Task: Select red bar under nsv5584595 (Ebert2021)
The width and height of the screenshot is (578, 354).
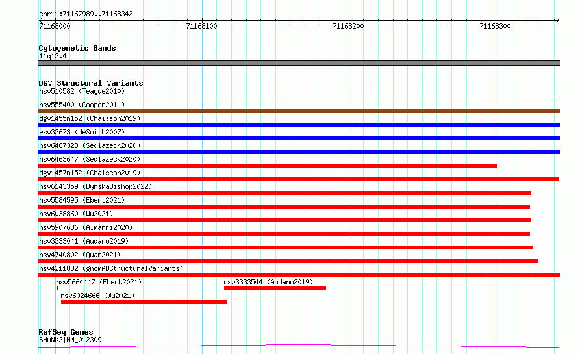Action: 284,207
